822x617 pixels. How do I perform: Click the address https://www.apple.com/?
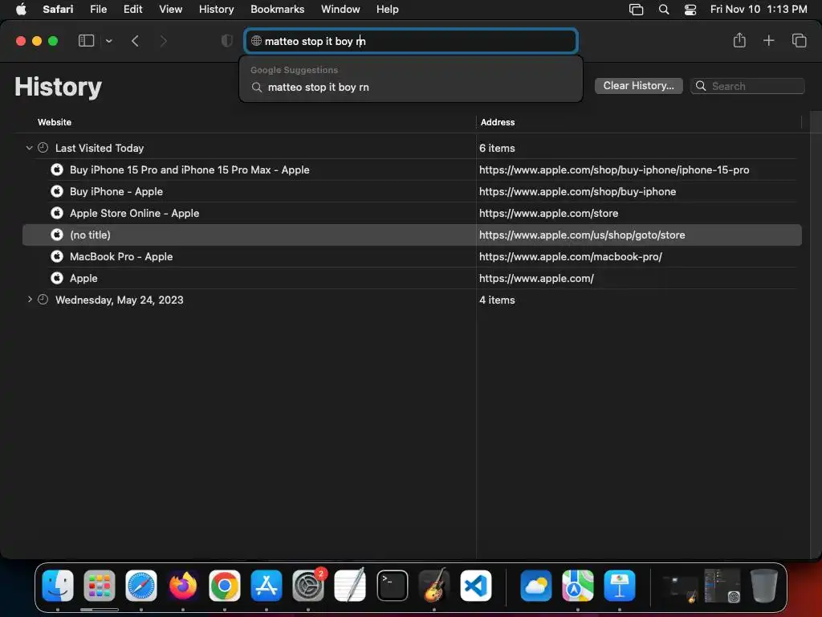[536, 279]
